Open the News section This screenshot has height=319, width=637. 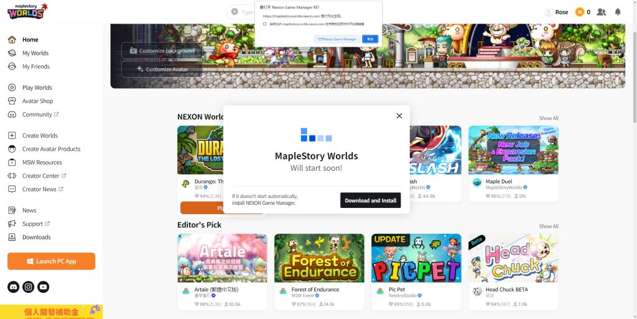pos(29,210)
